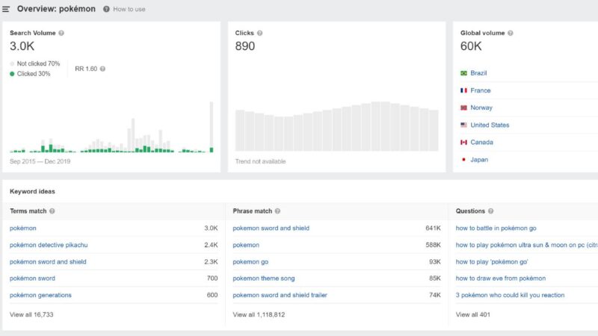Screen dimensions: 598x336
Task: Click the Global volume info icon
Action: point(511,33)
